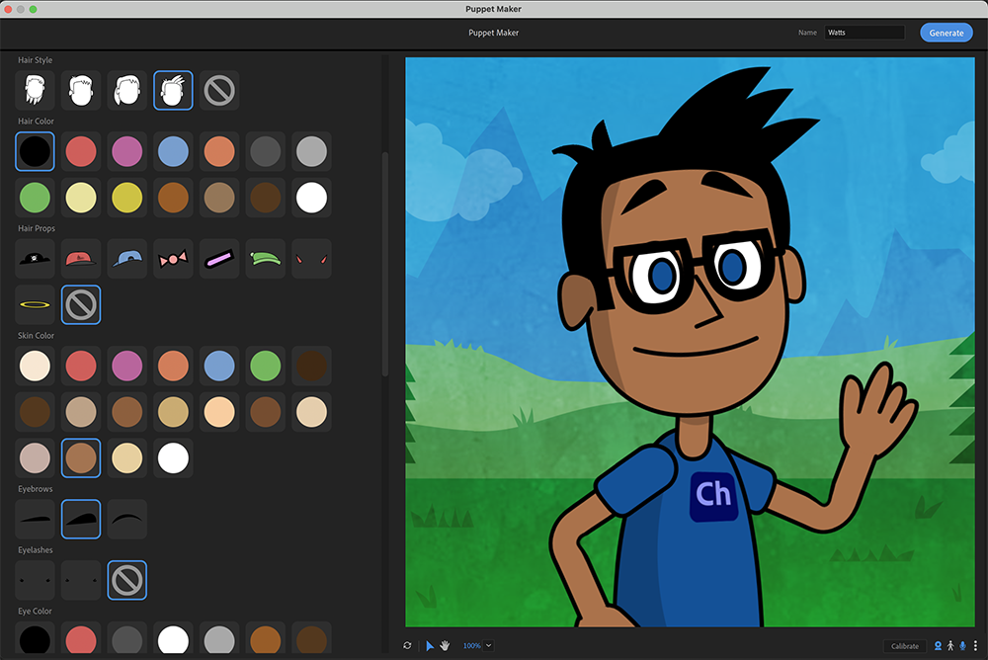Image resolution: width=988 pixels, height=660 pixels.
Task: Toggle camera face tracking input
Action: 938,645
